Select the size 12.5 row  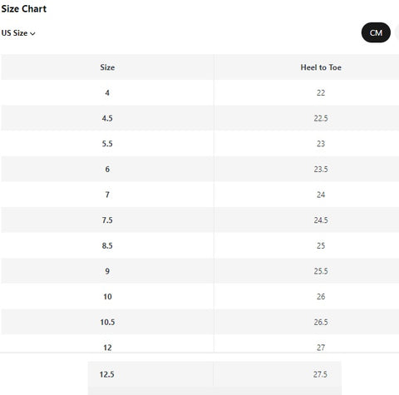pos(214,374)
